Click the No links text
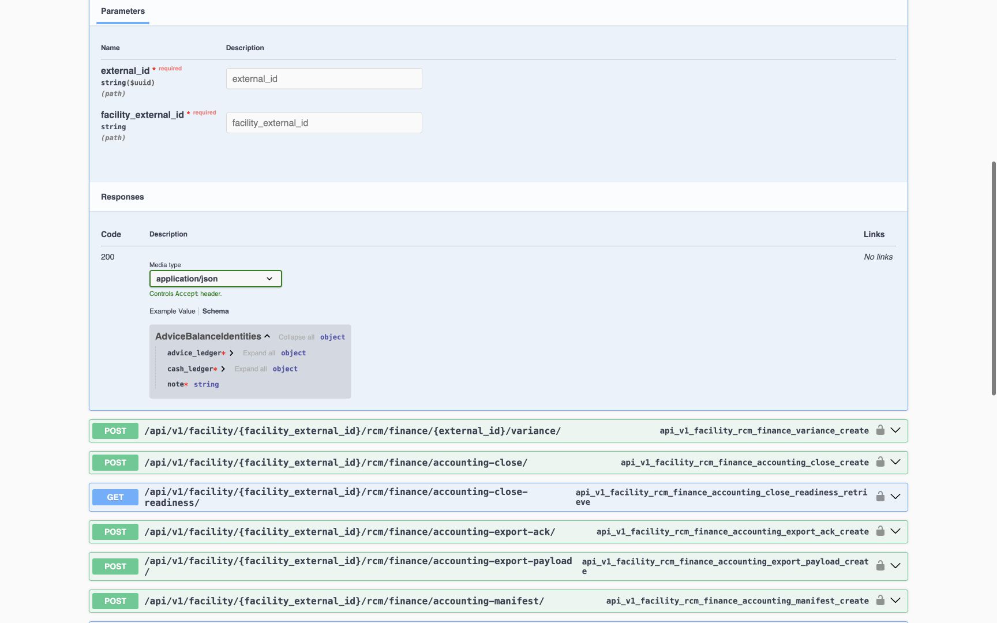The image size is (997, 623). pyautogui.click(x=878, y=257)
